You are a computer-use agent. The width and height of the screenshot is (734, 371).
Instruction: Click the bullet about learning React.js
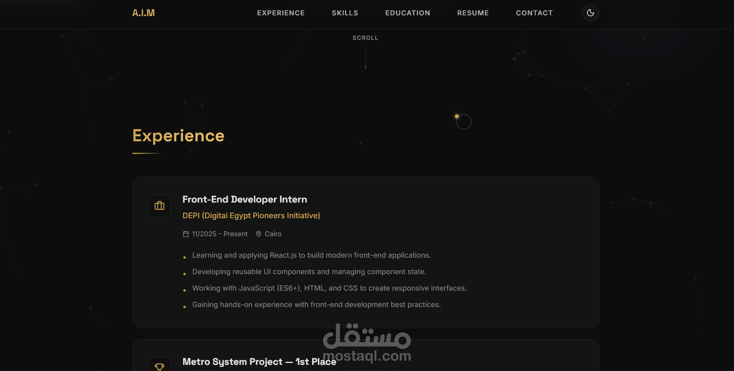(312, 255)
